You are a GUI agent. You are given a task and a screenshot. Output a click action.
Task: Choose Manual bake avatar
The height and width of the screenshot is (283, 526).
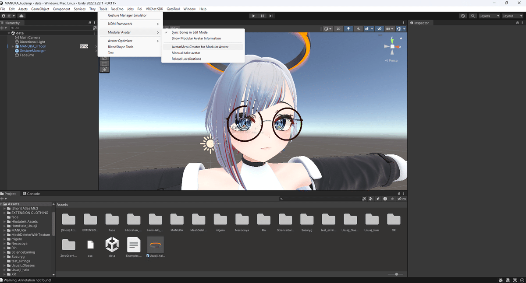pos(203,53)
